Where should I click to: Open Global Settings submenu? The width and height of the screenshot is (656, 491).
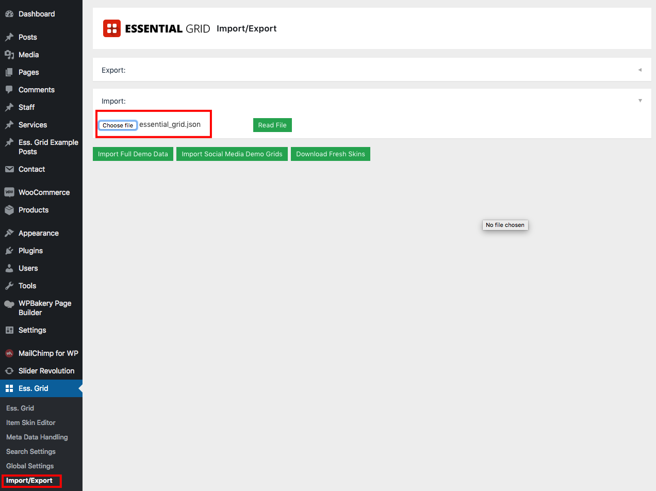30,466
